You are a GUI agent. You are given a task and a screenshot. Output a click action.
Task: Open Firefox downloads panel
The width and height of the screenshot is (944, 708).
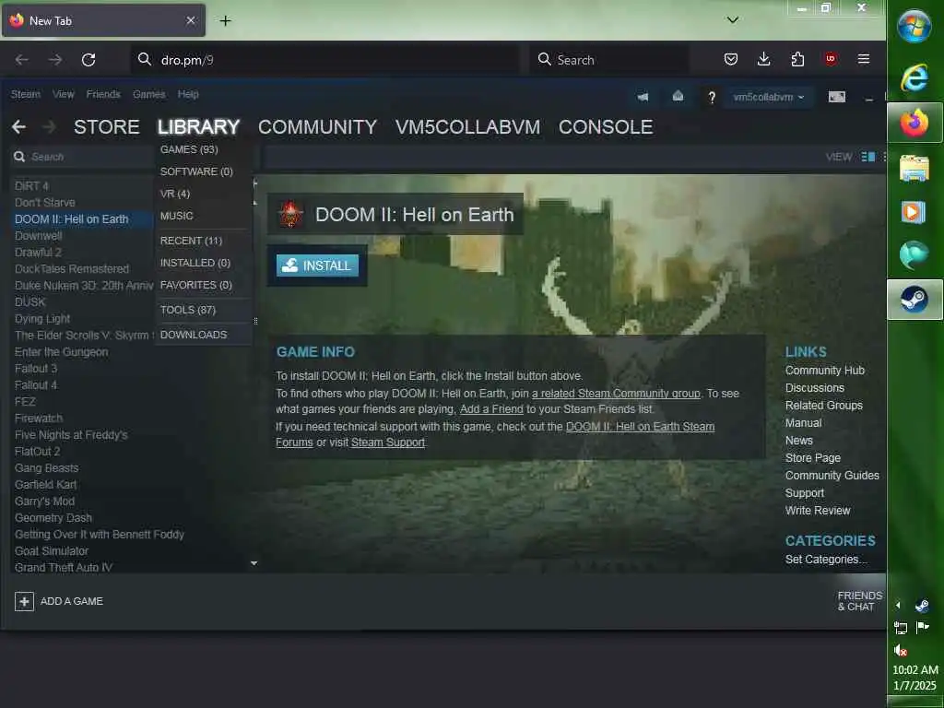click(764, 59)
